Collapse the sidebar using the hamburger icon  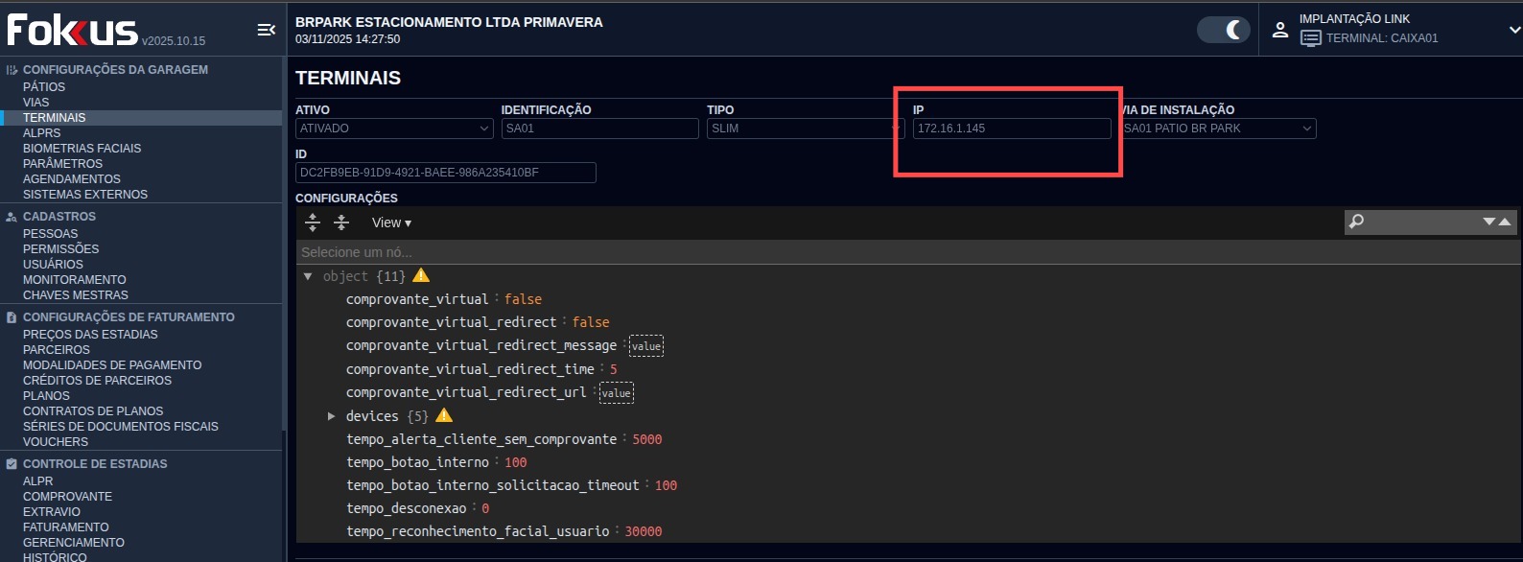pyautogui.click(x=267, y=31)
